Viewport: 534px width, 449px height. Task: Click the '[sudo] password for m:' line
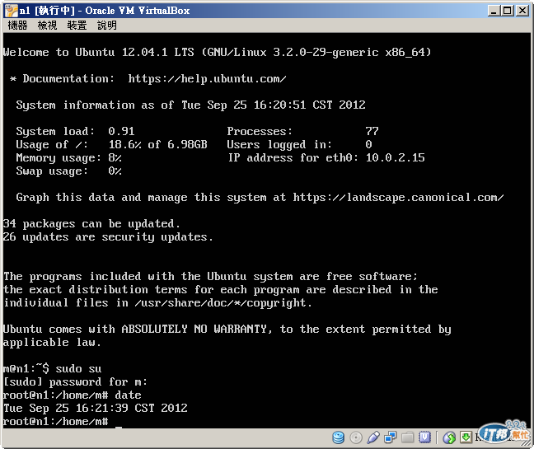click(75, 382)
